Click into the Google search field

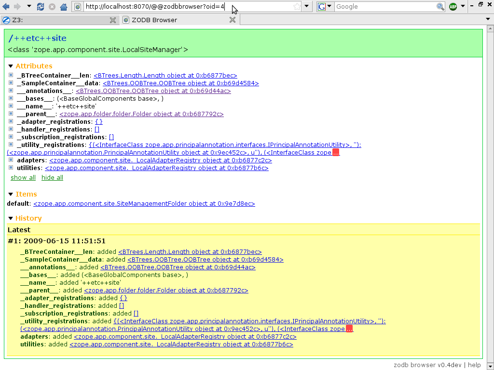(385, 7)
